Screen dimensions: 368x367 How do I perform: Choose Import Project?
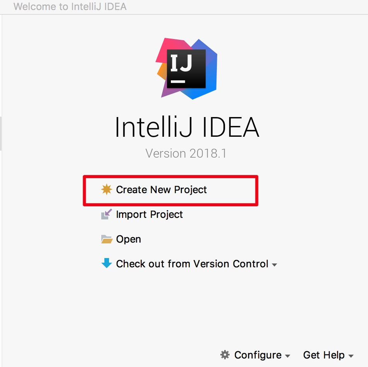click(149, 214)
